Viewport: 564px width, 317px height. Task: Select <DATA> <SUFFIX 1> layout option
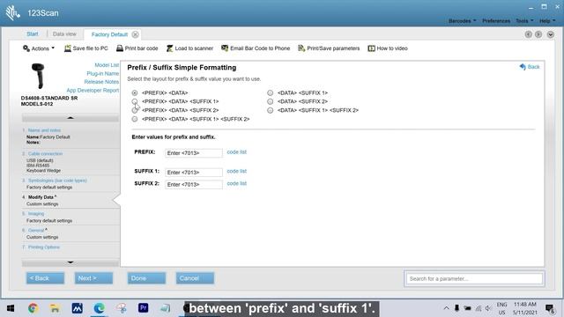271,92
